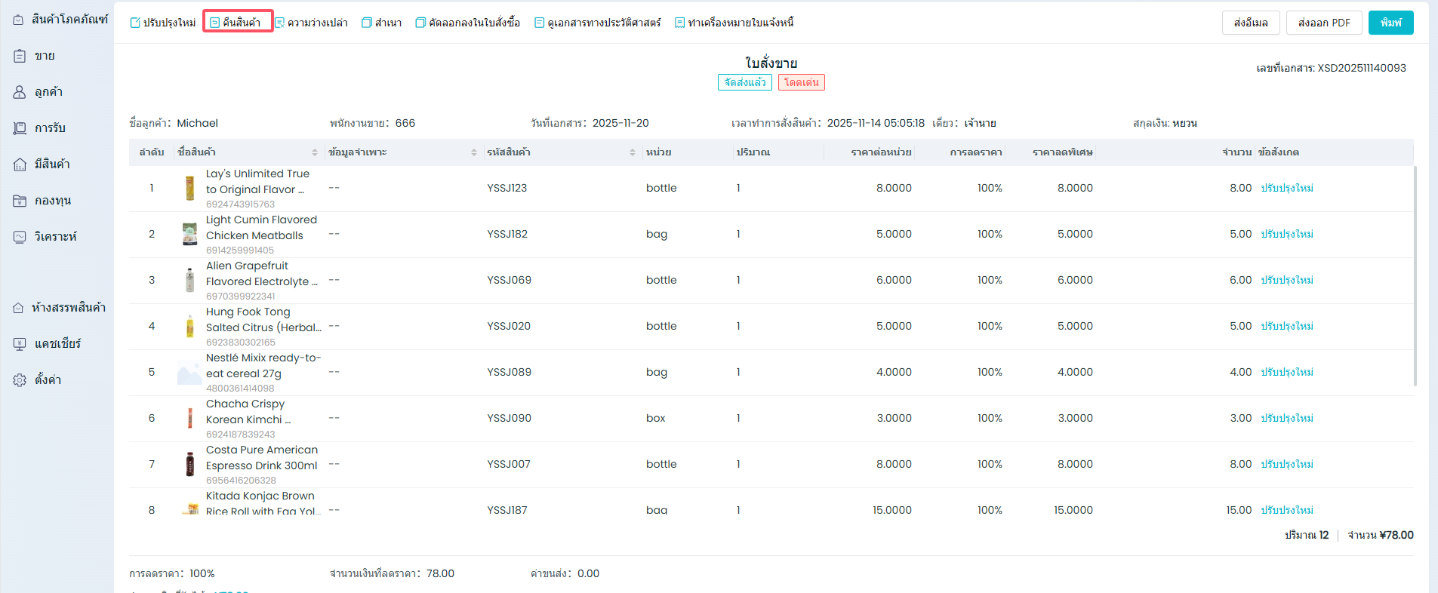
Task: Open แคชเชียร์ cashier from sidebar
Action: [20, 344]
